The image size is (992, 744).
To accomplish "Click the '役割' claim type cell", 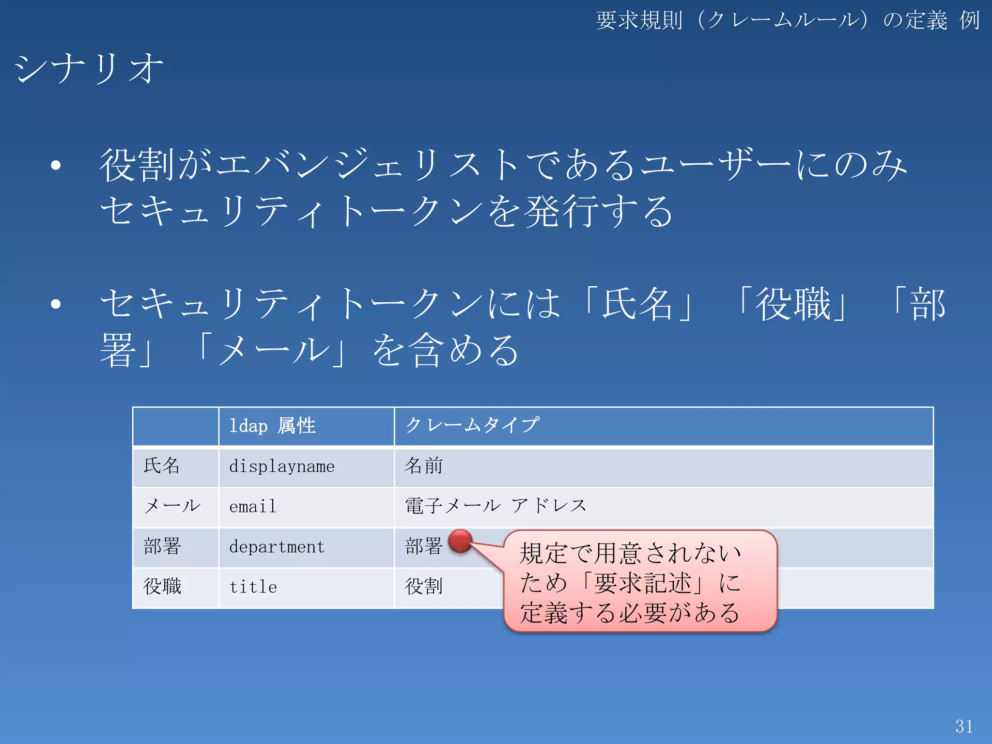I will [424, 587].
